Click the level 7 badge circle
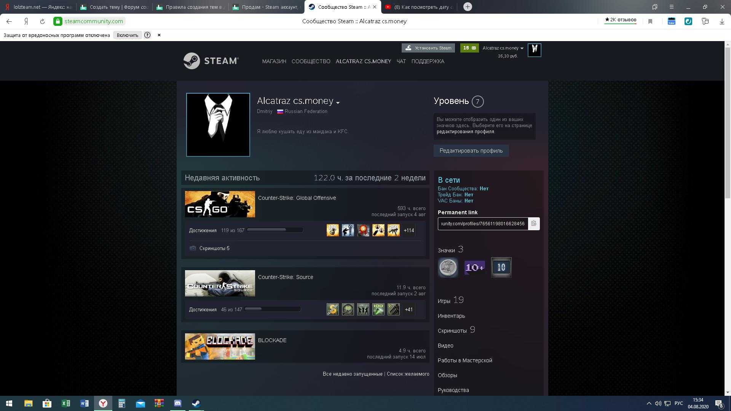The image size is (731, 411). [x=477, y=102]
